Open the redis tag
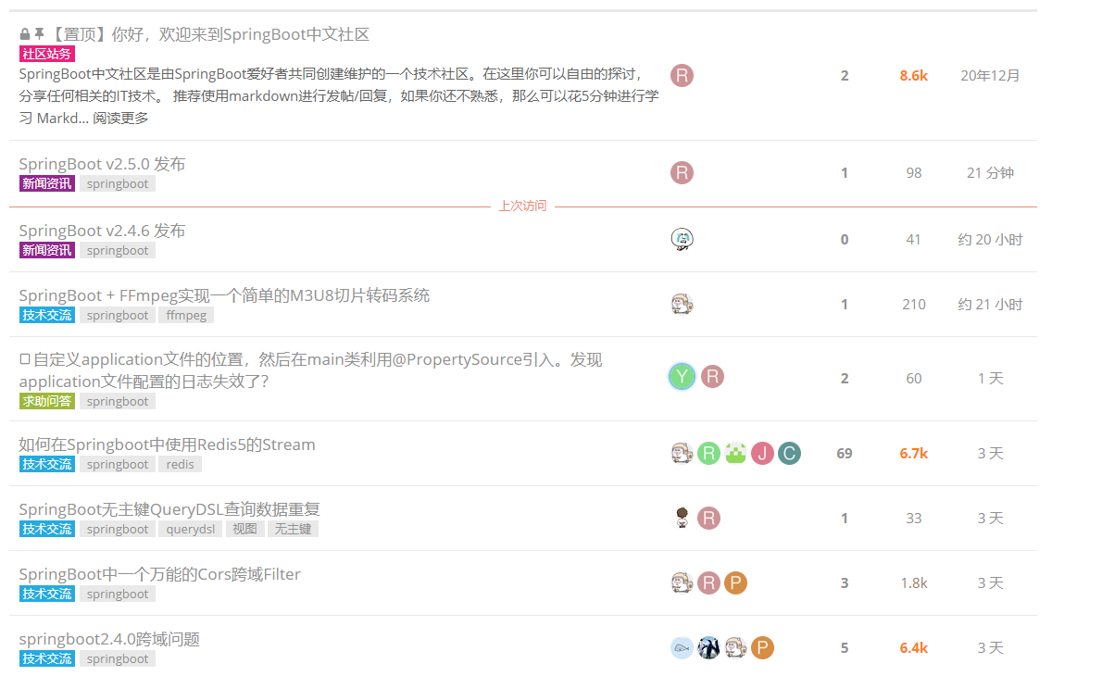Screen dimensions: 1102x676 pos(180,464)
